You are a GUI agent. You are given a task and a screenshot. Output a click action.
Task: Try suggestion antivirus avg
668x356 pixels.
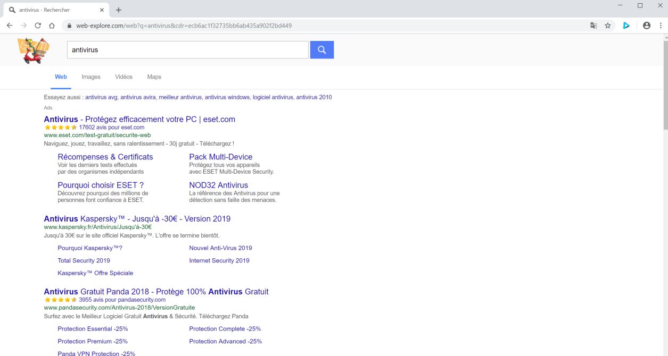[101, 97]
